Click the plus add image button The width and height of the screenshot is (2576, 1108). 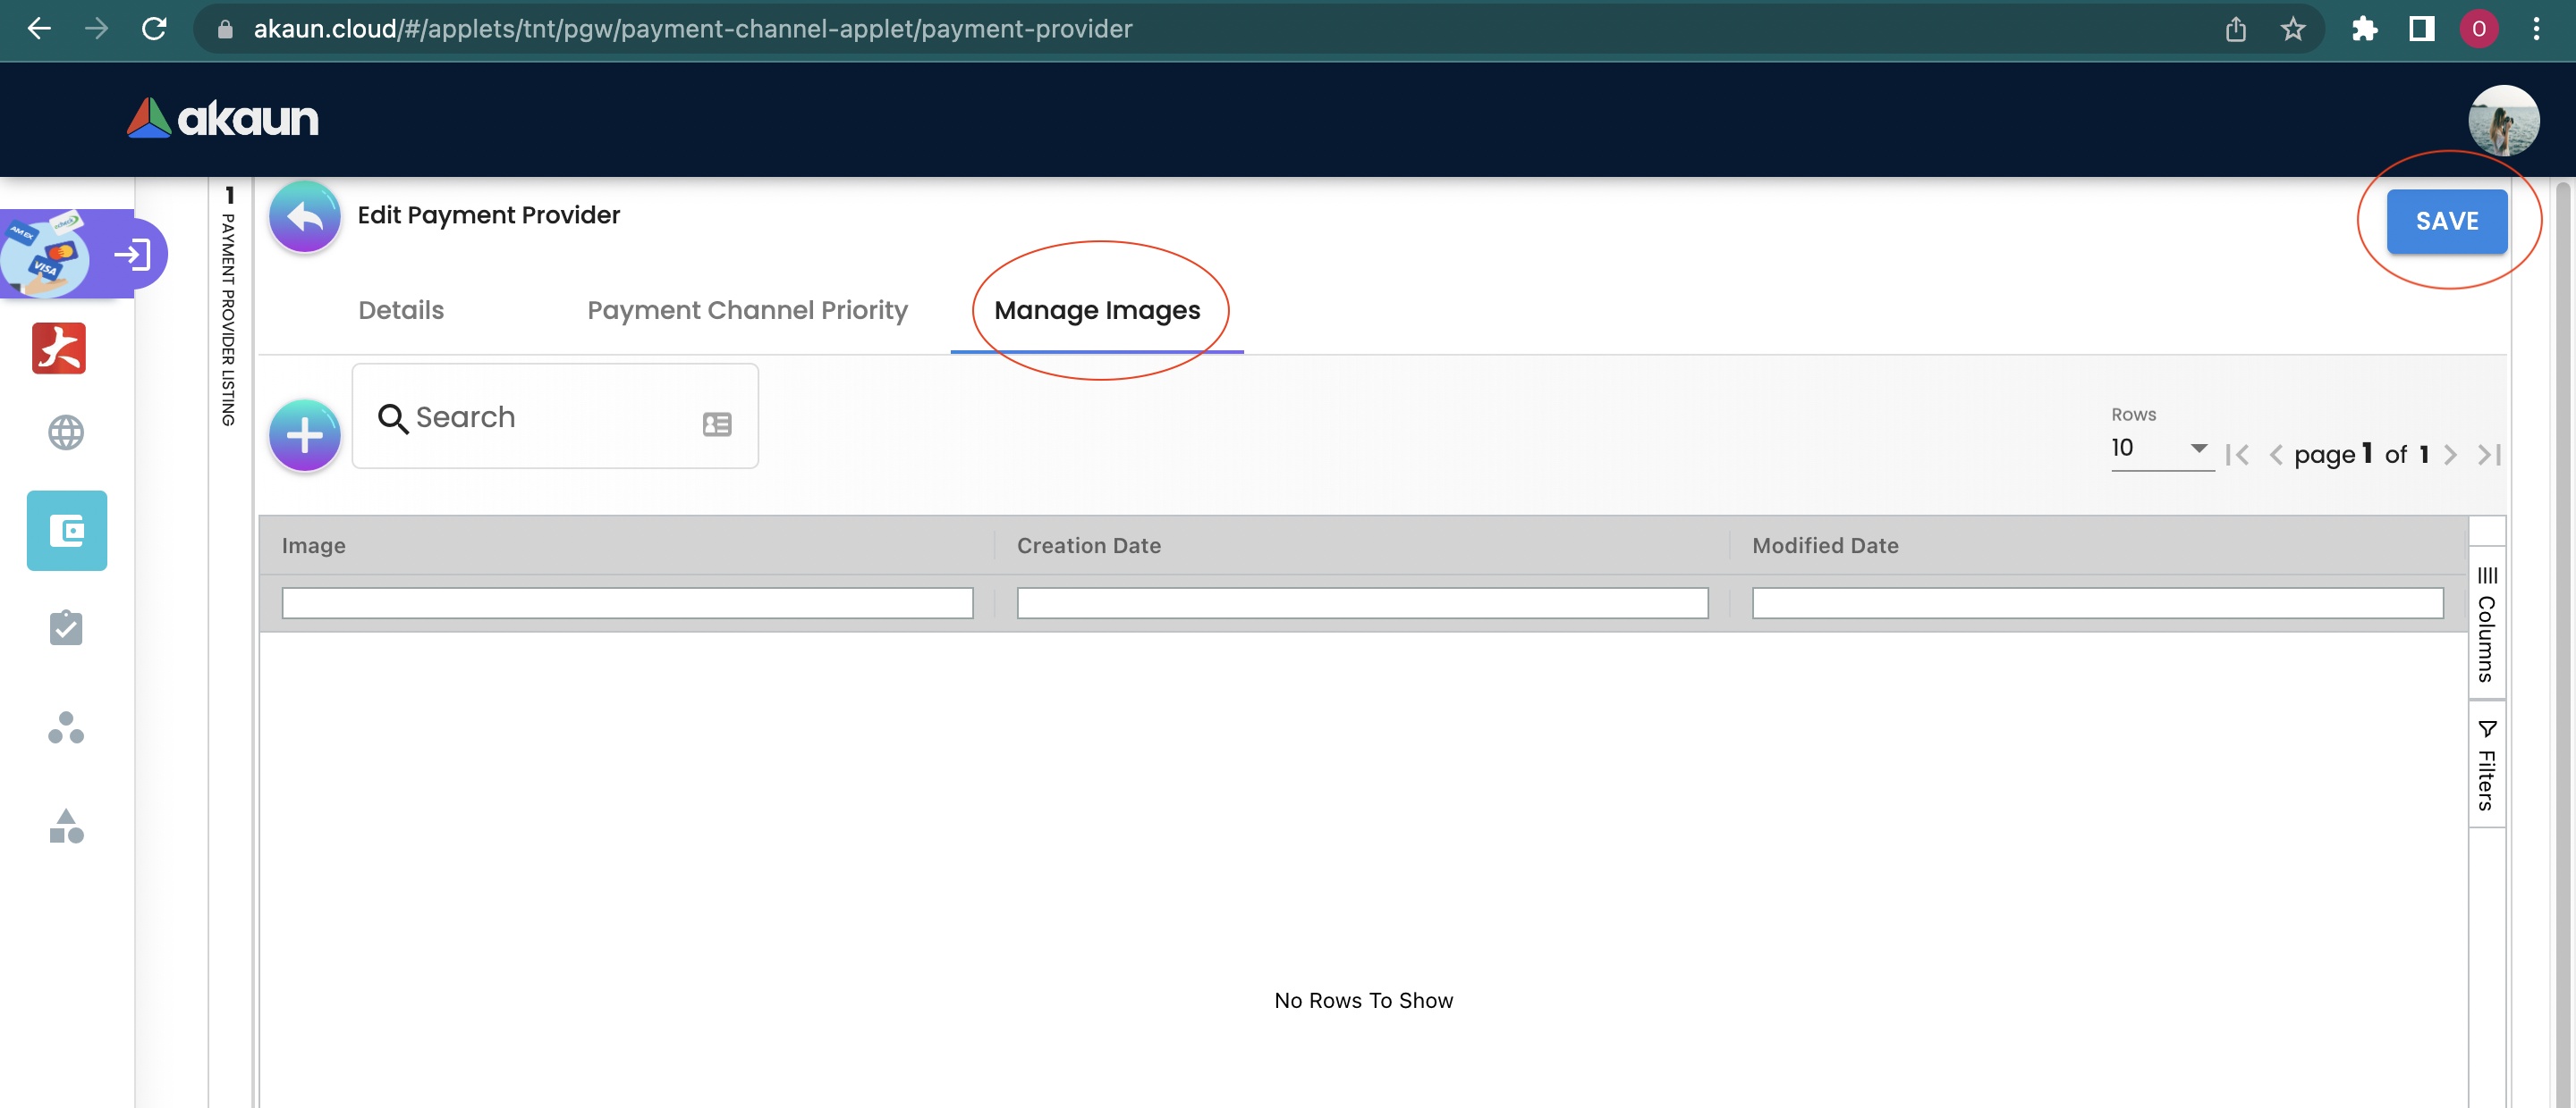pyautogui.click(x=304, y=434)
